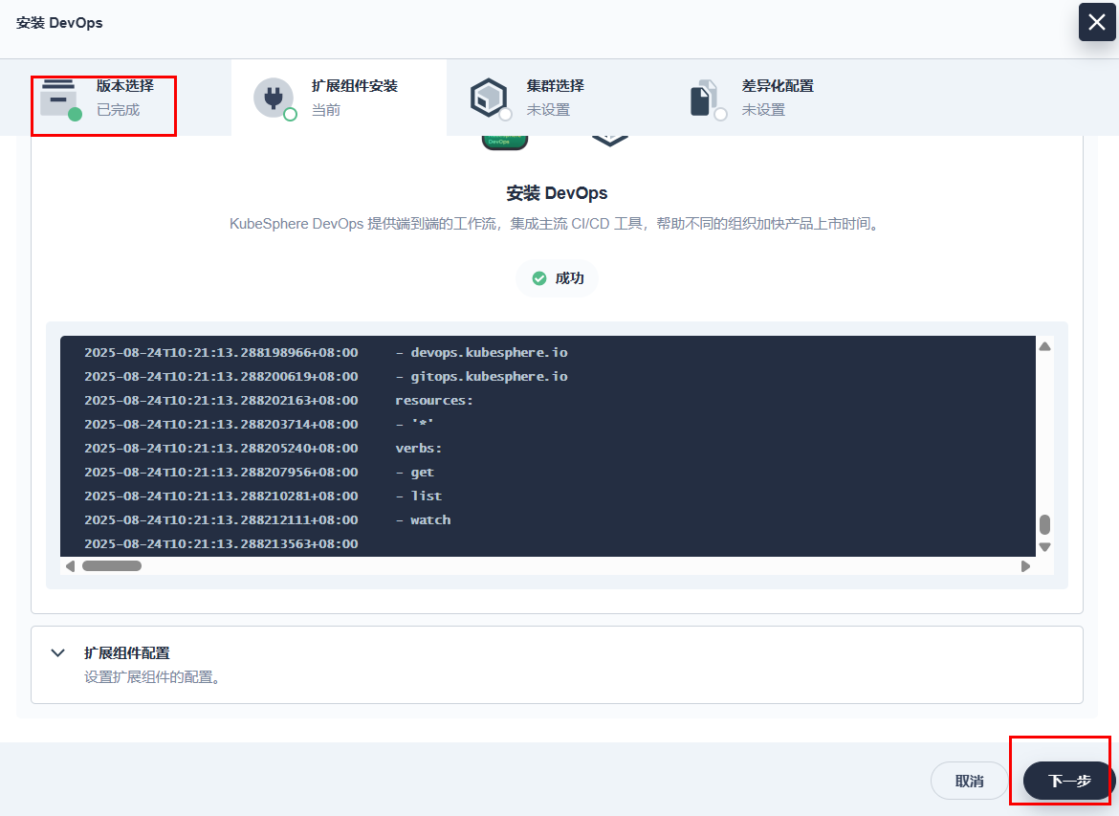Click the log entry '- watch'

[423, 520]
